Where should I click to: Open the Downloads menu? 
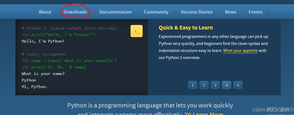click(x=75, y=12)
